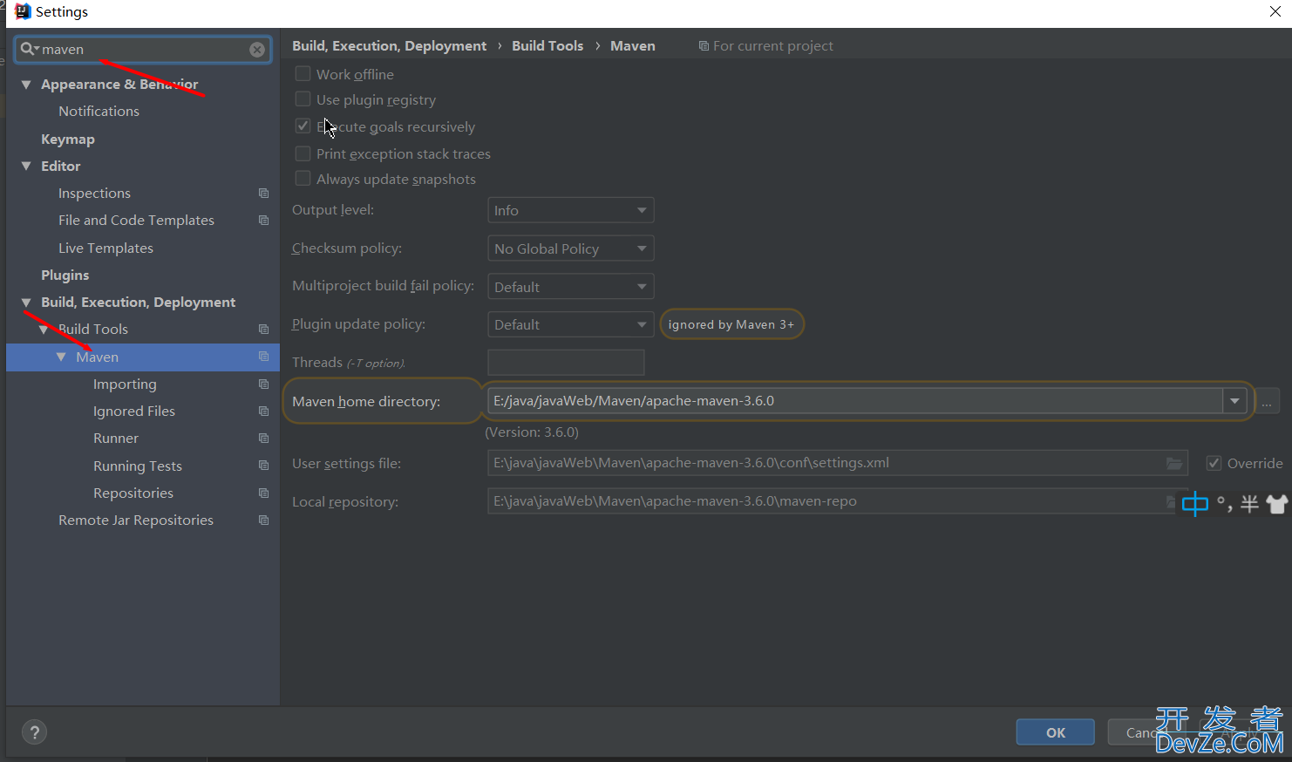Viewport: 1292px width, 762px height.
Task: Click the project-level icon beside File and Code Templates
Action: [263, 221]
